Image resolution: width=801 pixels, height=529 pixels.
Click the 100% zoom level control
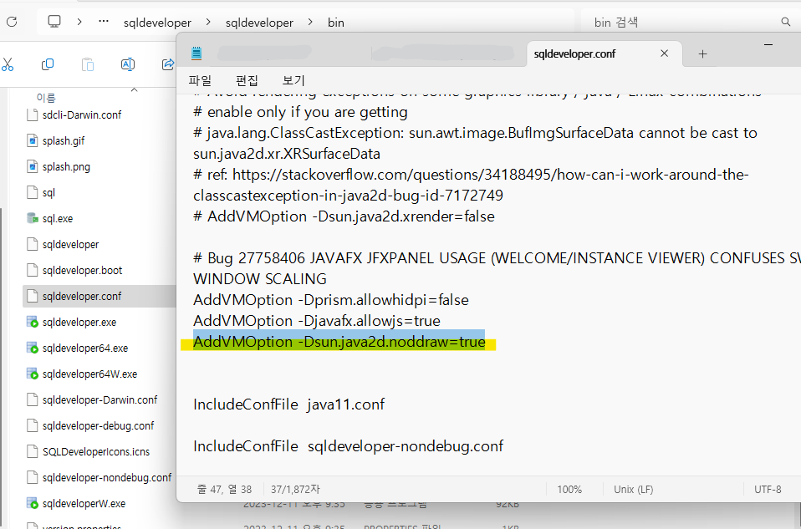click(x=570, y=489)
